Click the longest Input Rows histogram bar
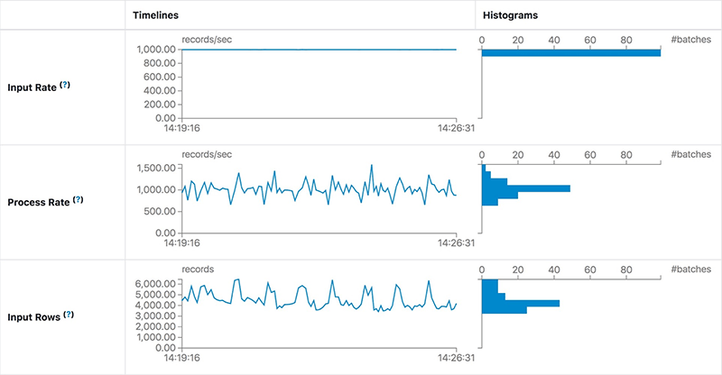This screenshot has width=722, height=375. click(521, 303)
